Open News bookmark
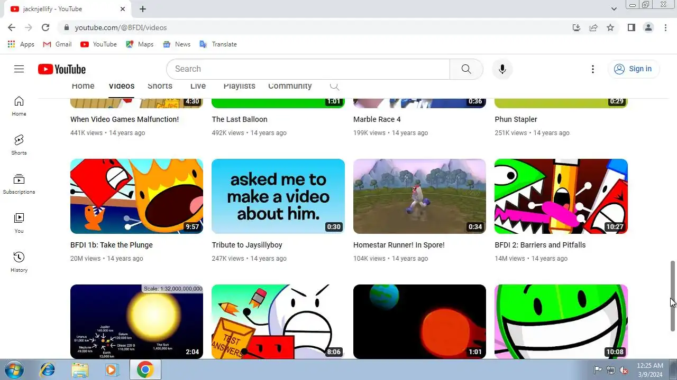677x380 pixels. coord(177,44)
